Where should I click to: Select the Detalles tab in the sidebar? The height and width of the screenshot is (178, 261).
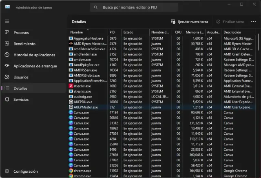(x=20, y=88)
